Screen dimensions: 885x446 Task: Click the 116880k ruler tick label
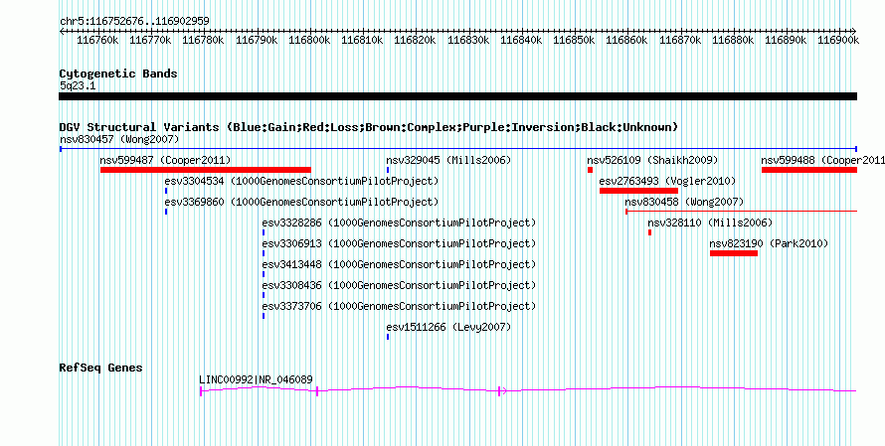pyautogui.click(x=734, y=41)
